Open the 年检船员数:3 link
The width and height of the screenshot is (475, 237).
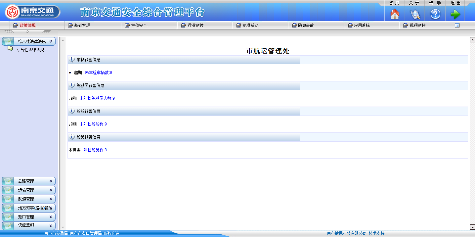coord(95,150)
